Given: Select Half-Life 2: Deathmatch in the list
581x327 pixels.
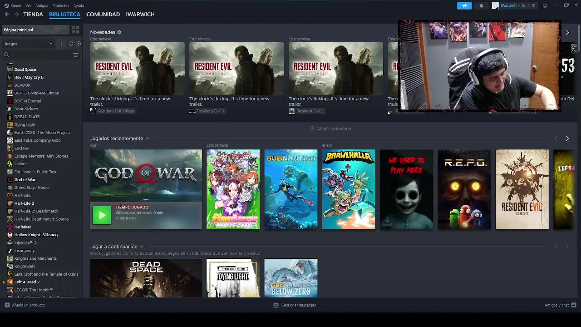Looking at the screenshot, I should click(36, 211).
